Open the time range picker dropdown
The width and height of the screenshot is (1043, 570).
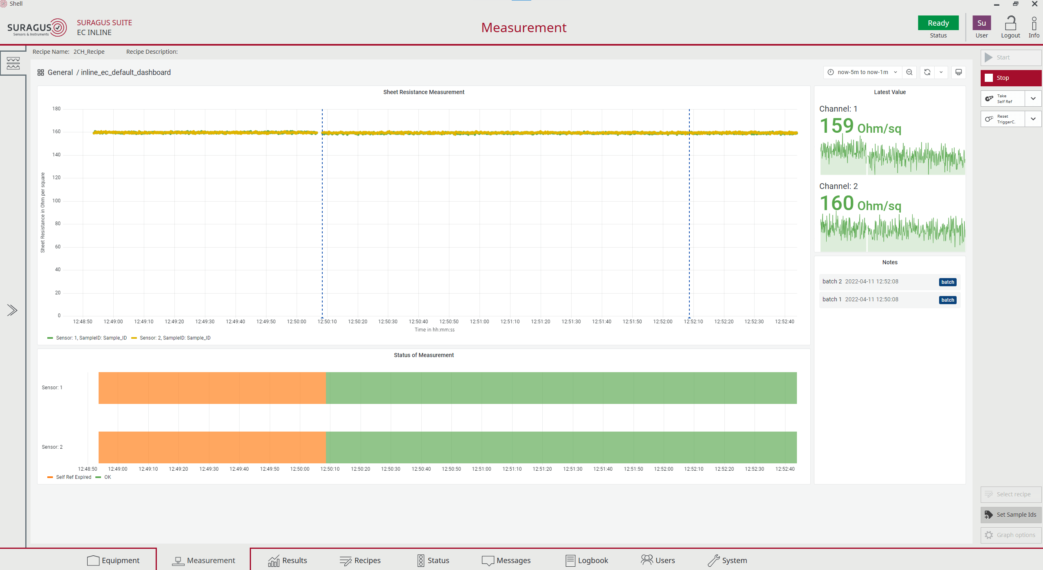pos(863,72)
